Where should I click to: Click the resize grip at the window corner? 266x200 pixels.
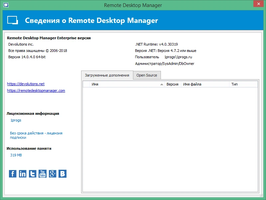(262, 196)
